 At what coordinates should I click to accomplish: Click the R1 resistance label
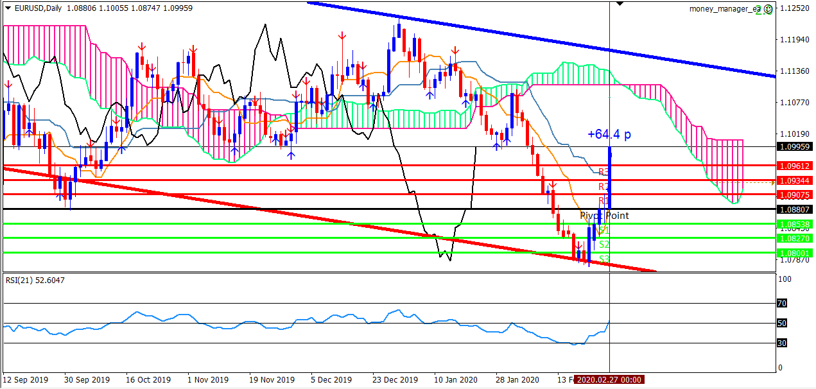[603, 200]
